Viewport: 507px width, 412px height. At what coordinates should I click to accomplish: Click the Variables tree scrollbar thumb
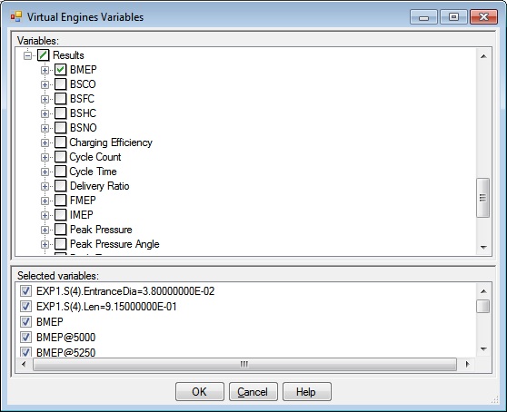coord(483,198)
